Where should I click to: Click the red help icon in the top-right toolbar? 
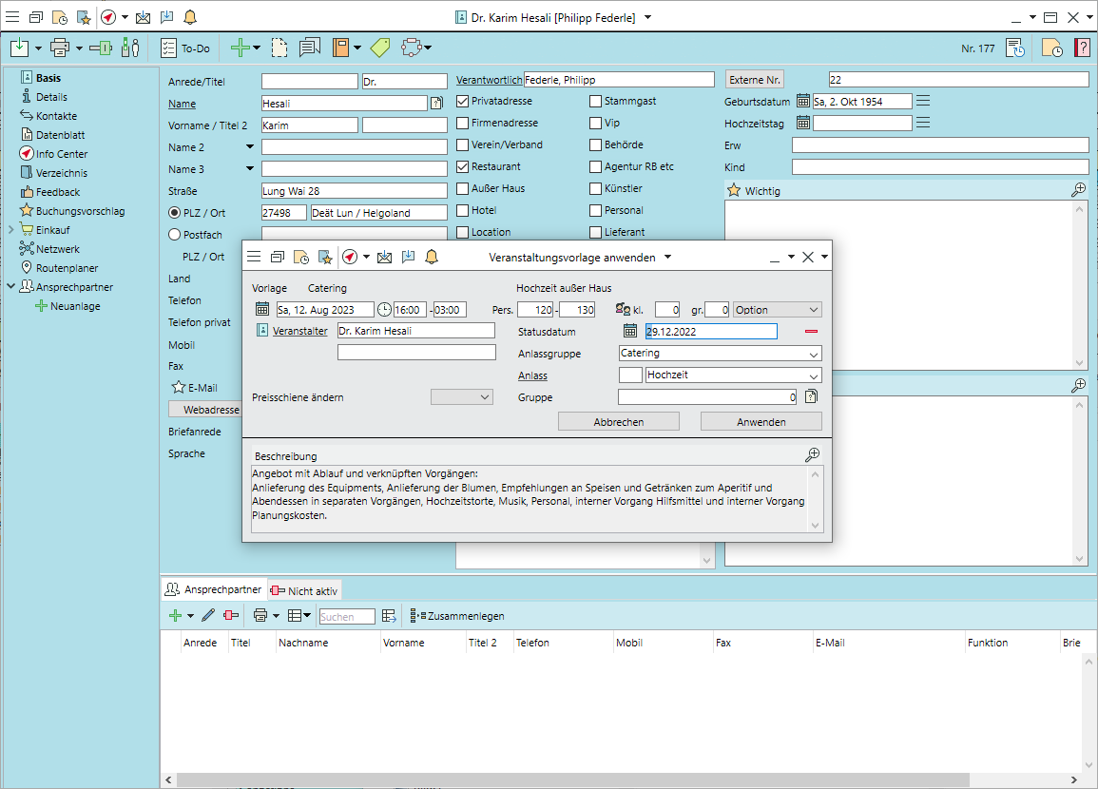coord(1082,48)
